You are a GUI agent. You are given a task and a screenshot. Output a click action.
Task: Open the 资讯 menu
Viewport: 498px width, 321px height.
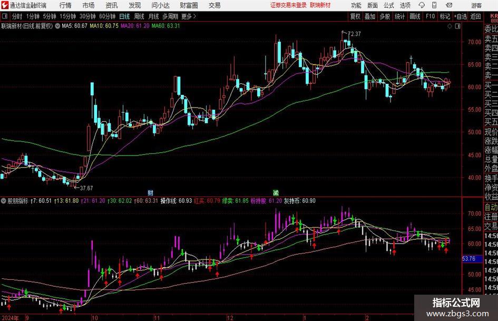(x=112, y=5)
